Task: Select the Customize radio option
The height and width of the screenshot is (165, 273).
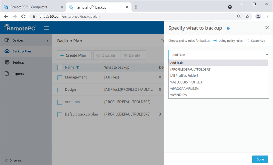Action: pyautogui.click(x=247, y=41)
